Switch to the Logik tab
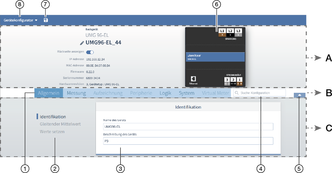This screenshot has width=332, height=173. (x=165, y=93)
